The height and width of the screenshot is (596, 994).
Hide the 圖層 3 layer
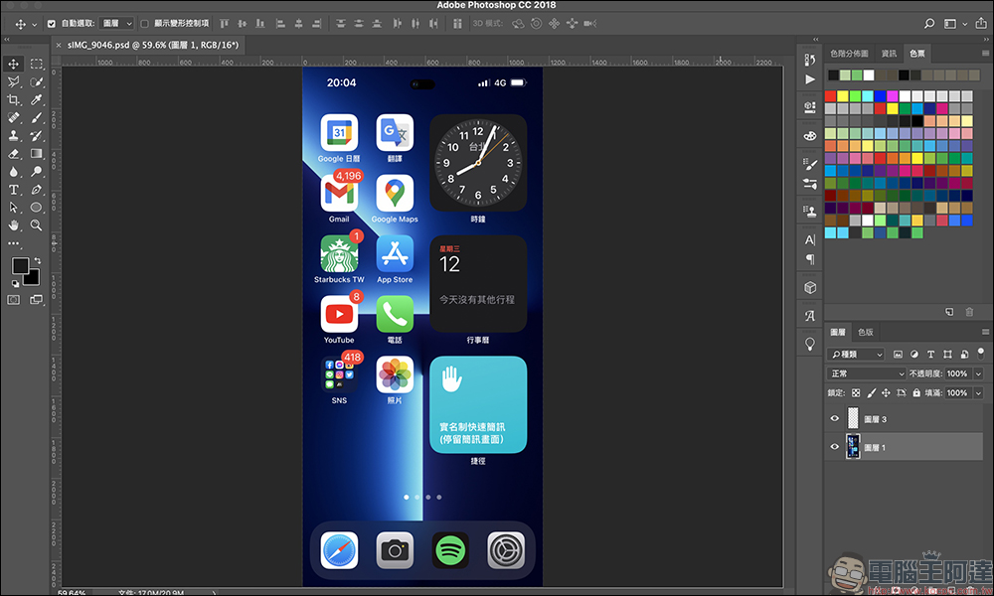pyautogui.click(x=834, y=418)
